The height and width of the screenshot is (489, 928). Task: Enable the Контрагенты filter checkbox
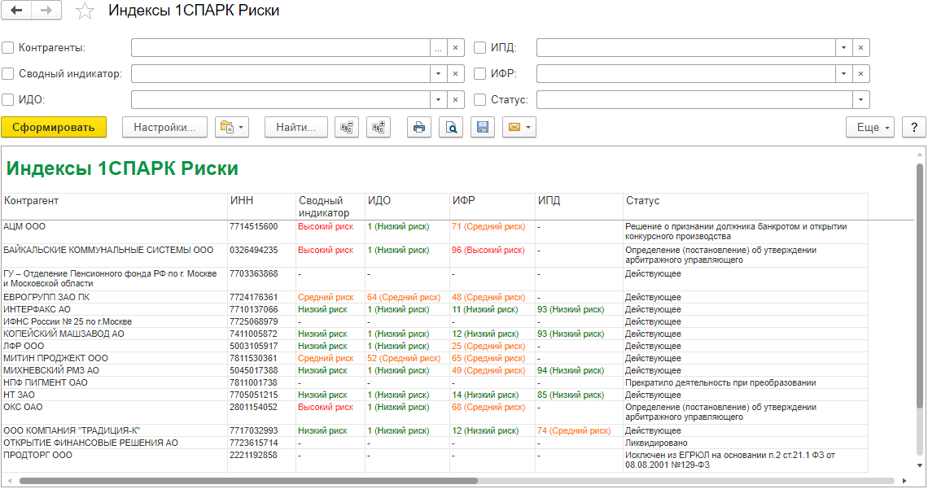pos(7,48)
